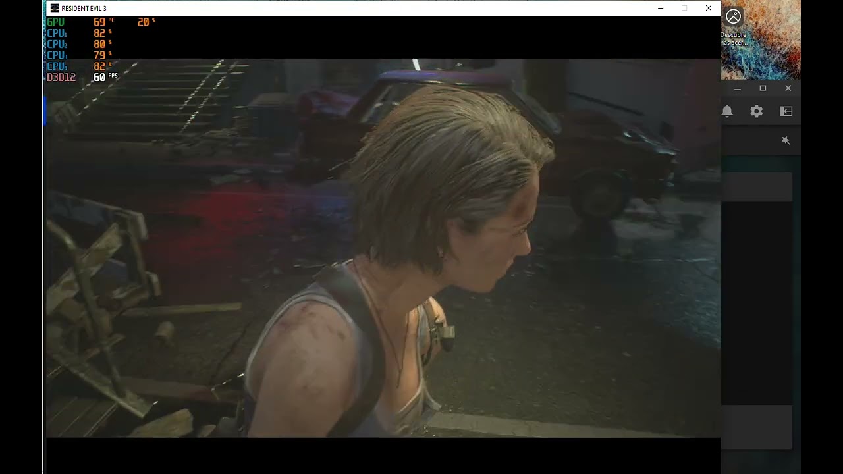Click the Resident Evil 3 window title icon
843x474 pixels.
pos(55,8)
